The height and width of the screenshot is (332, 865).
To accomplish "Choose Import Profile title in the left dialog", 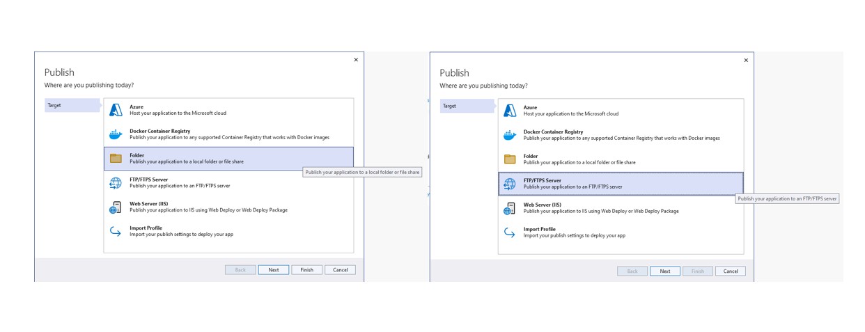I will [x=146, y=228].
